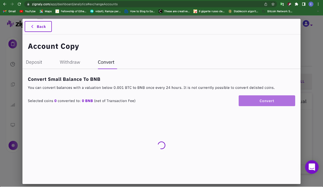Open These are creative... bookmark

coord(174,11)
